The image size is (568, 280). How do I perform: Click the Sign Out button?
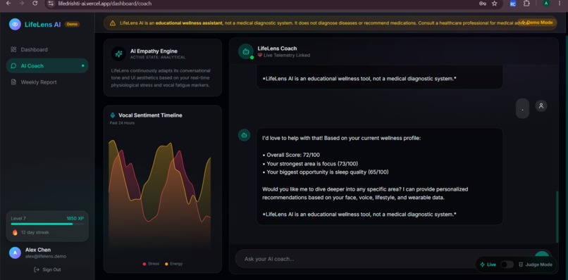[47, 269]
